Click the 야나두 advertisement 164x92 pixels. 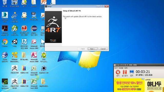[x=154, y=85]
